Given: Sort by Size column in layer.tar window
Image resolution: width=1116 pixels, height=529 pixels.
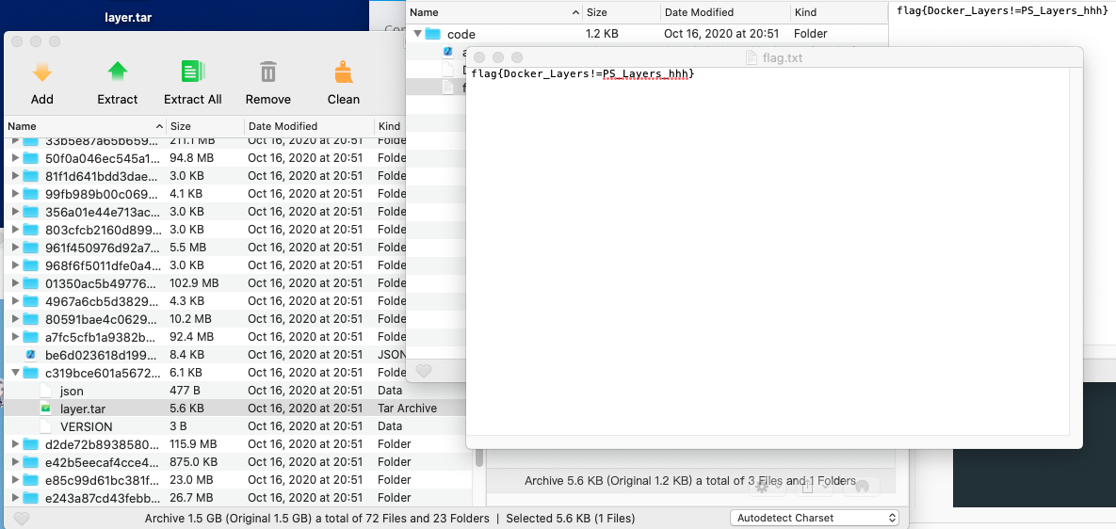Looking at the screenshot, I should click(x=205, y=126).
